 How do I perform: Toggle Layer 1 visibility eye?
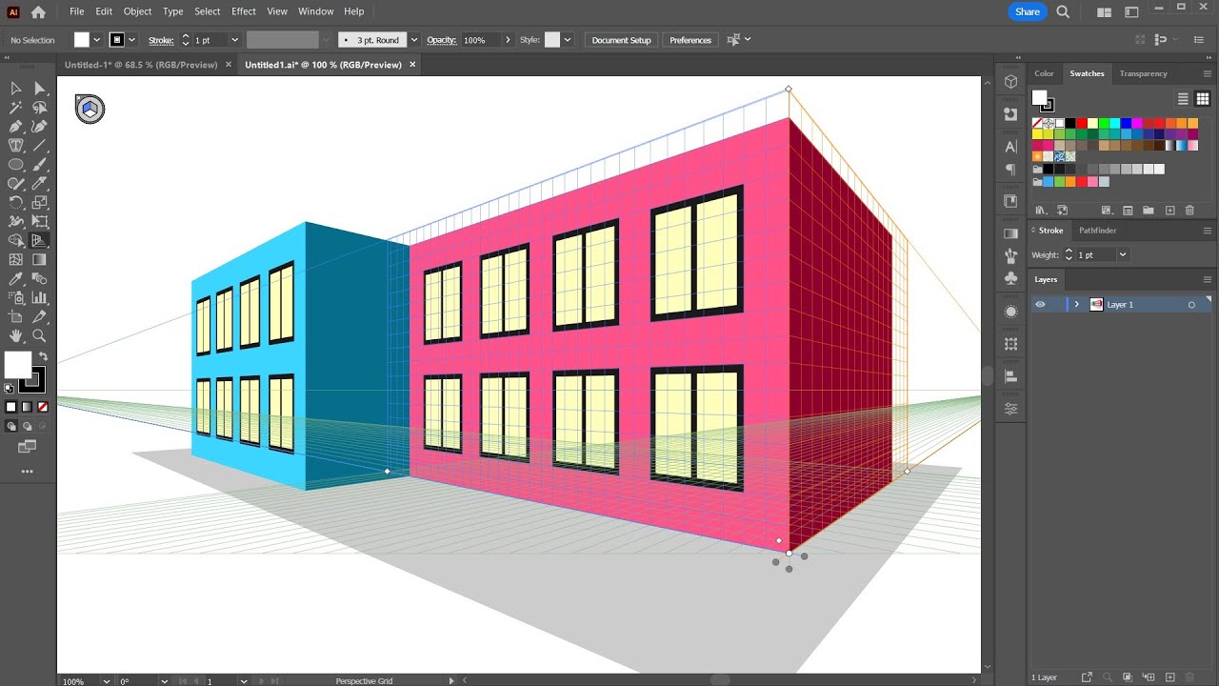tap(1042, 304)
